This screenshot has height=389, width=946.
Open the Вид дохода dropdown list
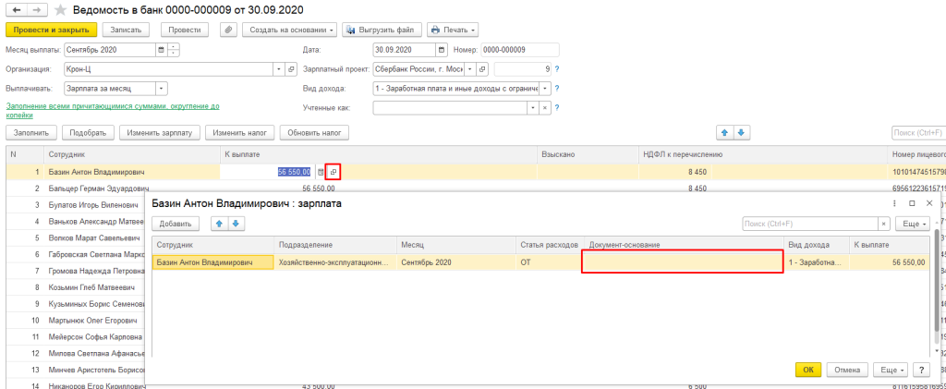point(544,89)
